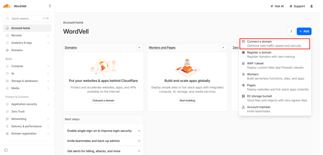This screenshot has width=323, height=155.
Task: Click the Pages icon in menu
Action: coord(243,85)
